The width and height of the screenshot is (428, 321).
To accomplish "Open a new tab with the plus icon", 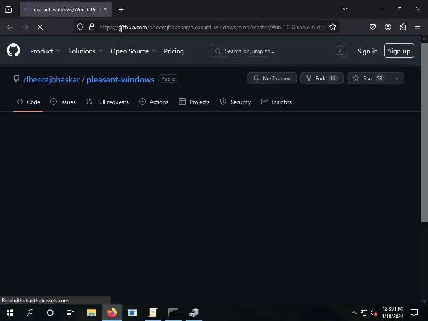I will (121, 10).
